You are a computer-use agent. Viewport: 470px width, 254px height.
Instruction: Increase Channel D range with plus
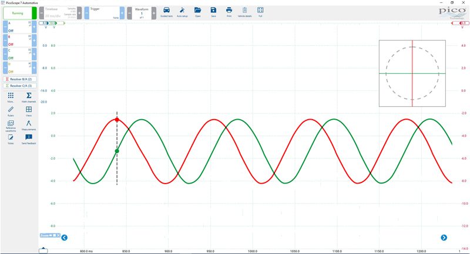point(34,67)
